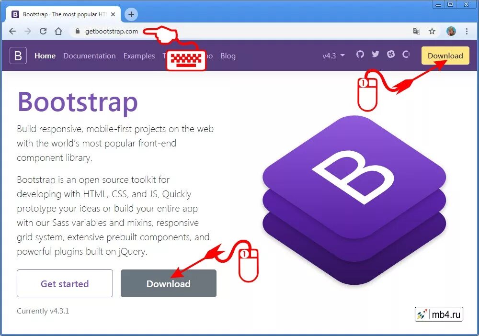The width and height of the screenshot is (479, 336).
Task: Open the Examples nav link
Action: point(139,56)
